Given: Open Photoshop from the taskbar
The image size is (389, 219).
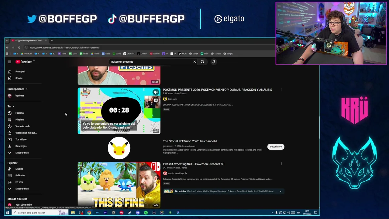Looking at the screenshot, I should tap(97, 213).
